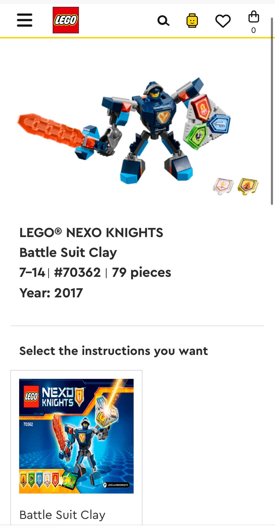This screenshot has width=275, height=528.
Task: Select the white Nexo power shield
Action: 223,186
